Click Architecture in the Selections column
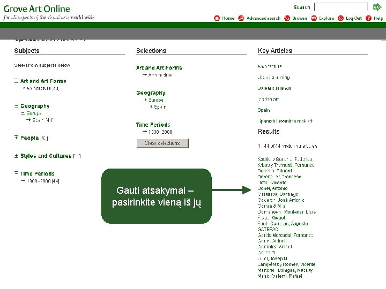Image resolution: width=386 pixels, height=289 pixels. tap(160, 75)
